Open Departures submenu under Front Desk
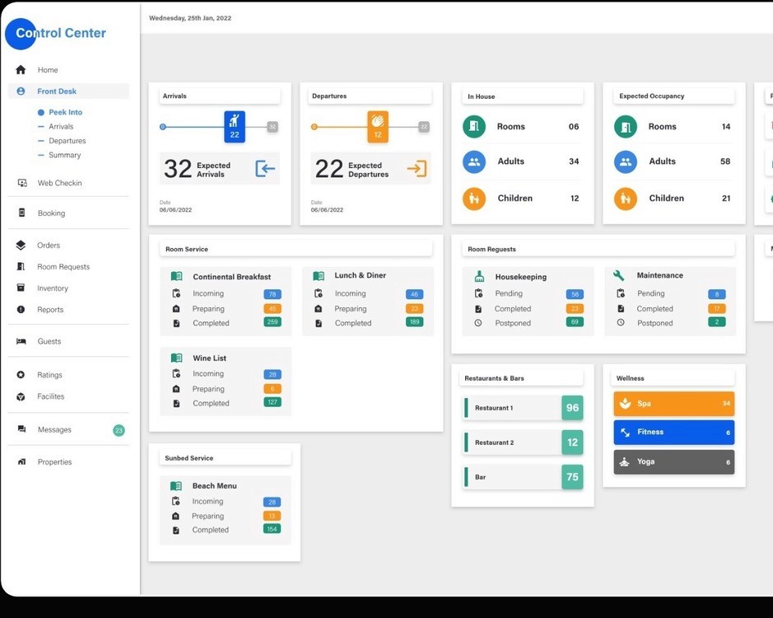Screen dimensions: 773x618 pos(67,141)
